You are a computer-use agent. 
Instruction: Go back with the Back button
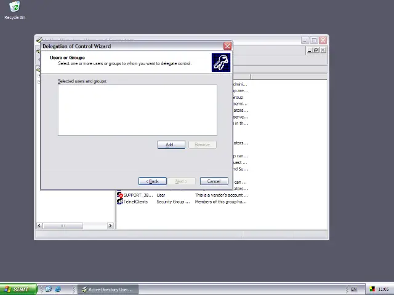pyautogui.click(x=152, y=181)
